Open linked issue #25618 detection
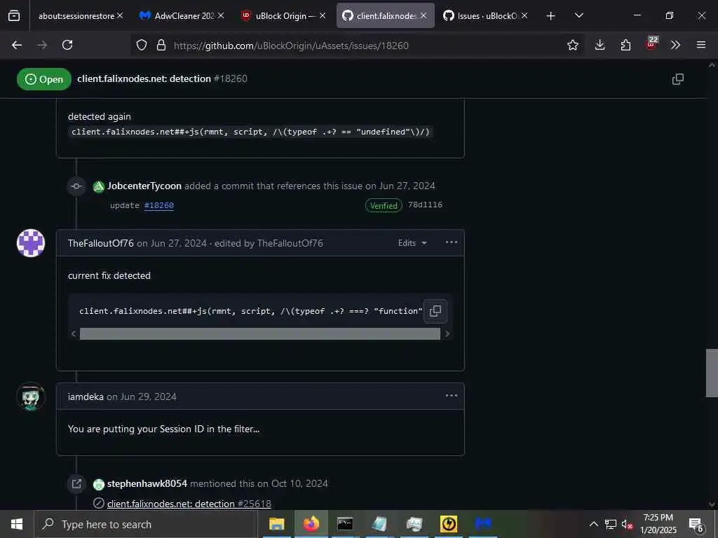This screenshot has width=718, height=538. 189,504
